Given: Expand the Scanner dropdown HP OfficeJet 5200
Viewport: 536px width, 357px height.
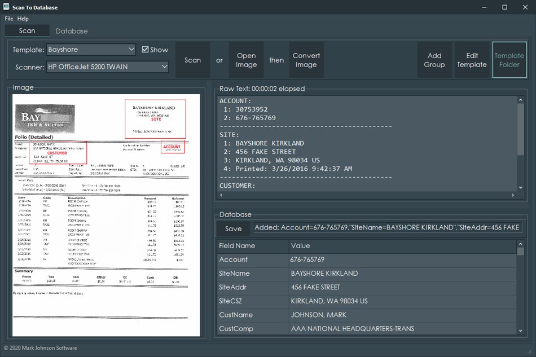Looking at the screenshot, I should click(108, 67).
